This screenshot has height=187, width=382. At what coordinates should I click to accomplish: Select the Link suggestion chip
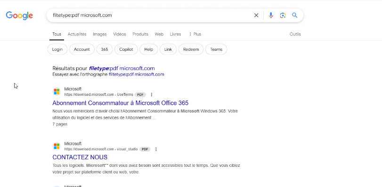click(168, 49)
